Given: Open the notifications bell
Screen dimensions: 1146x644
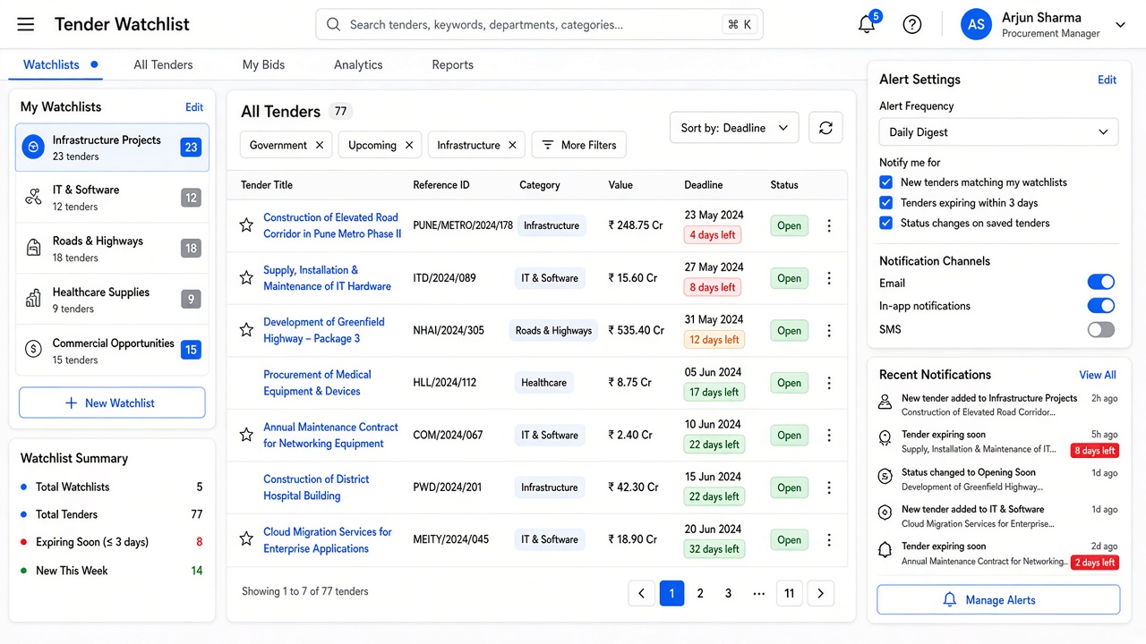Looking at the screenshot, I should pyautogui.click(x=867, y=24).
